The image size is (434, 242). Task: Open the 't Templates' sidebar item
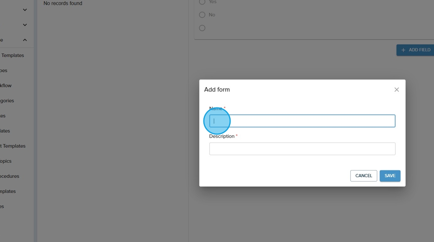[13, 146]
